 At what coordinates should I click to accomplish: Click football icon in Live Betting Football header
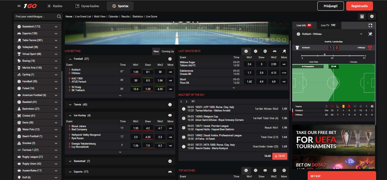pyautogui.click(x=170, y=59)
